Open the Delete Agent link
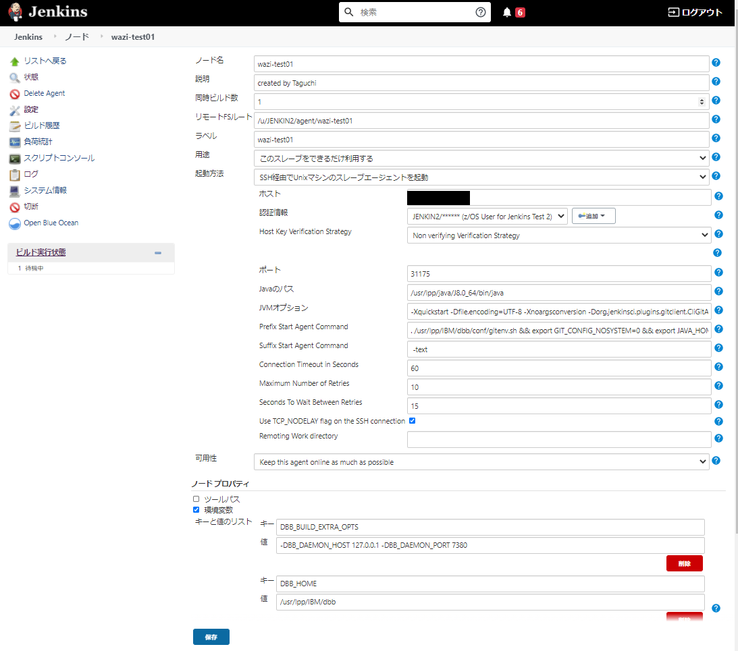Screen dimensions: 738x651 [x=45, y=93]
